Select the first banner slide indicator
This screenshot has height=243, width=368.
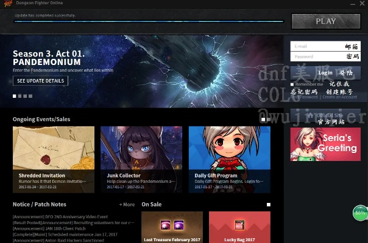[x=15, y=96]
